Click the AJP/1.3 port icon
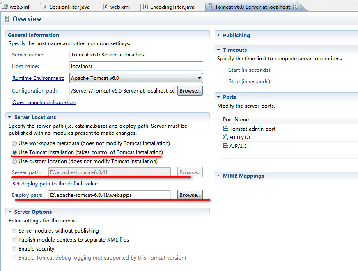 click(225, 146)
